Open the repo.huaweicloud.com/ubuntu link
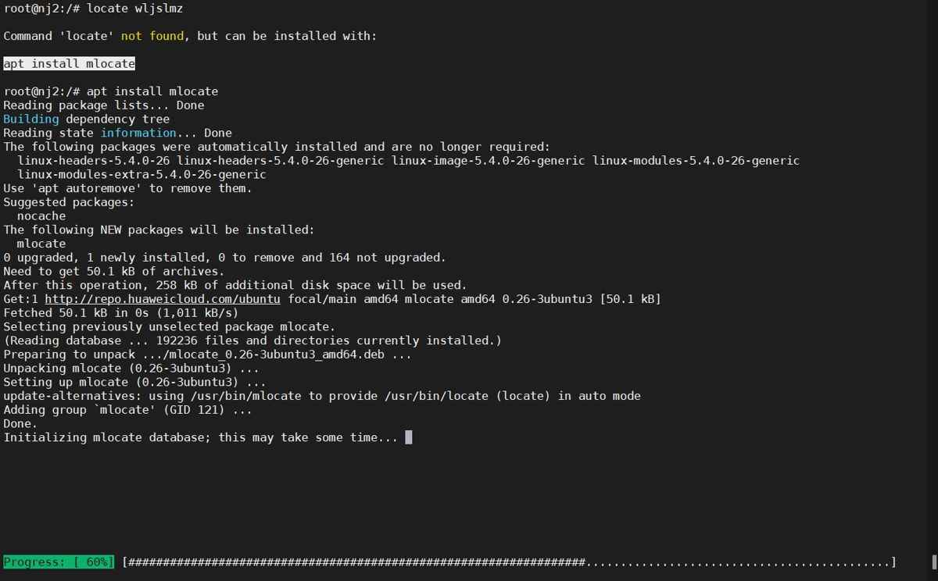Viewport: 938px width, 581px height. [163, 299]
